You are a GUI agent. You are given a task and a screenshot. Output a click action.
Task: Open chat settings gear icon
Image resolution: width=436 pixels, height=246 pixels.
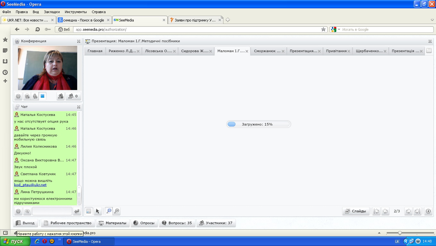18,211
